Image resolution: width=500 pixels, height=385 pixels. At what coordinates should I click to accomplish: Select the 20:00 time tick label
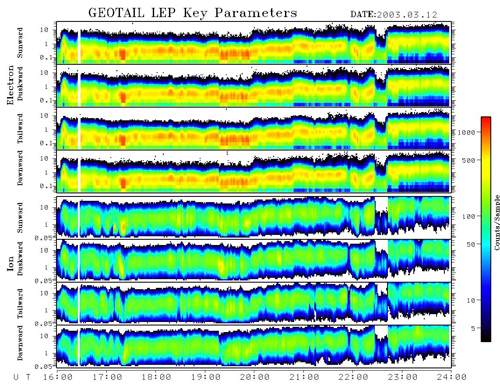pyautogui.click(x=255, y=378)
